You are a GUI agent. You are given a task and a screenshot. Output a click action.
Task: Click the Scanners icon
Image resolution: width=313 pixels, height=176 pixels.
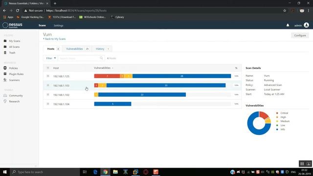tap(5, 80)
